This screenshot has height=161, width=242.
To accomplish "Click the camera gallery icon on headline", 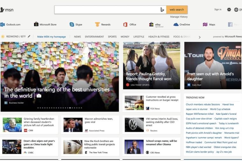I will [x=39, y=96].
